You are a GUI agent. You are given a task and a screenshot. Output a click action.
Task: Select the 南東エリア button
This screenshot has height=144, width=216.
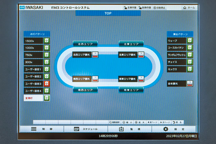point(131,90)
